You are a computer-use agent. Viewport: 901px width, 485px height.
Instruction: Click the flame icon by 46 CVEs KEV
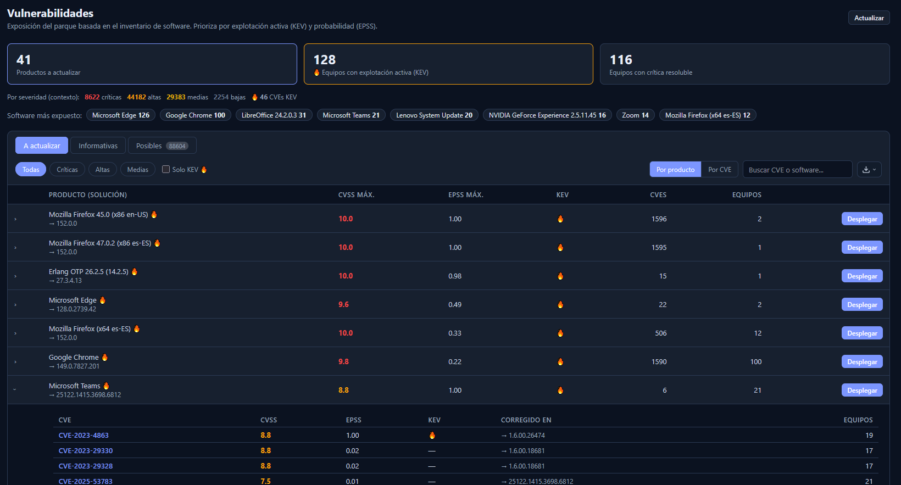(255, 97)
